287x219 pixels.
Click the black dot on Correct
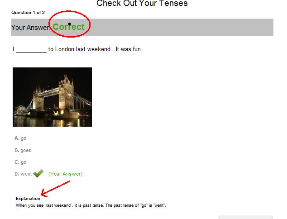[x=70, y=24]
